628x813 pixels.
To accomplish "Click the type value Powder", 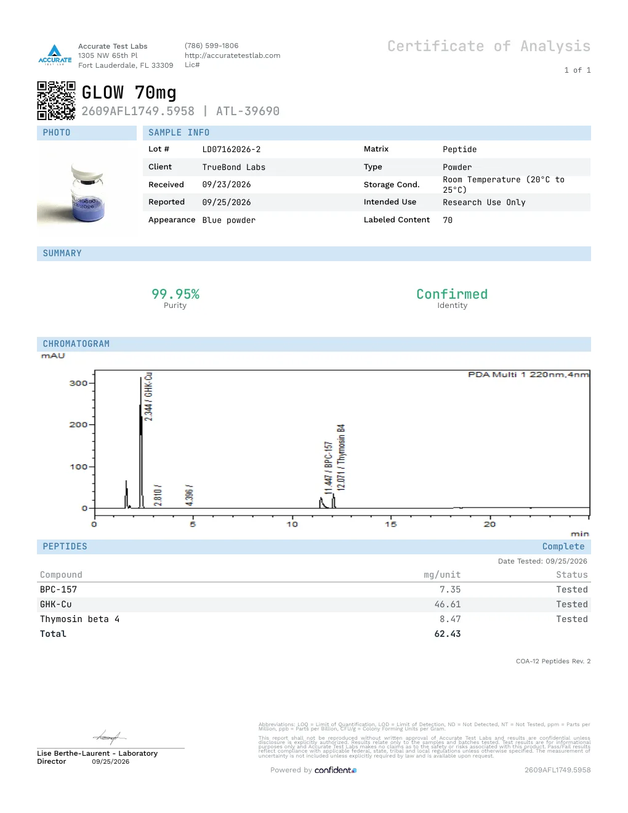I will (457, 168).
